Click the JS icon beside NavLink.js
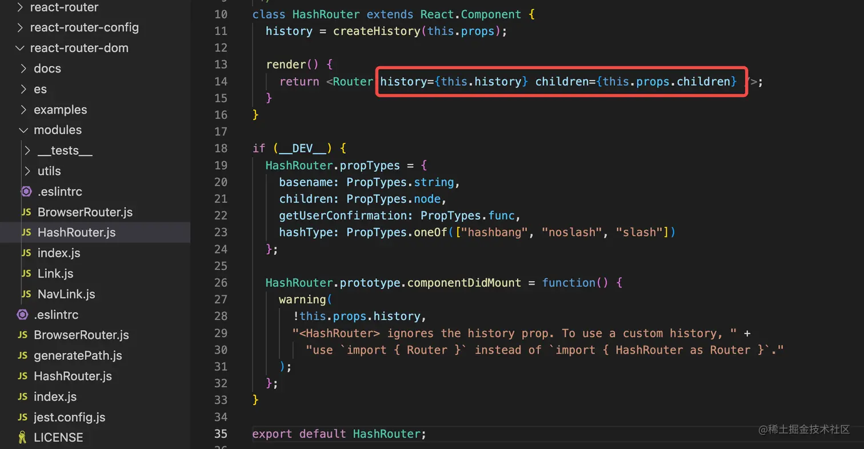 click(x=26, y=294)
